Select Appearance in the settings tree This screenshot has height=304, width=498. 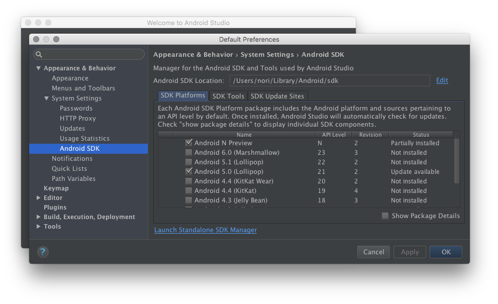click(x=70, y=78)
